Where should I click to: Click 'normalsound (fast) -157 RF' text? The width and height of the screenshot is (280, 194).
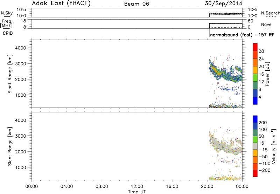click(x=242, y=35)
